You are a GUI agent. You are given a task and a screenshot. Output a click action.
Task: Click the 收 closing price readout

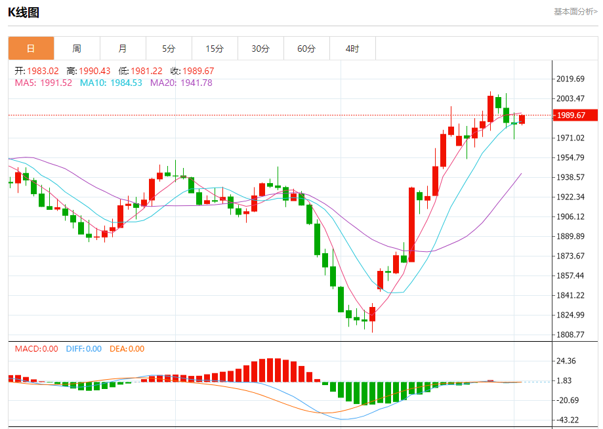point(192,71)
